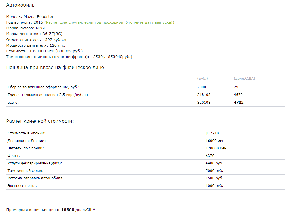Select the 'Модель: Mazda Roadster' line

click(x=30, y=17)
